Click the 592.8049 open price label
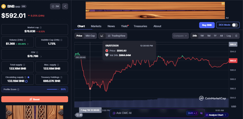The width and height of the screenshot is (243, 119). click(x=80, y=57)
